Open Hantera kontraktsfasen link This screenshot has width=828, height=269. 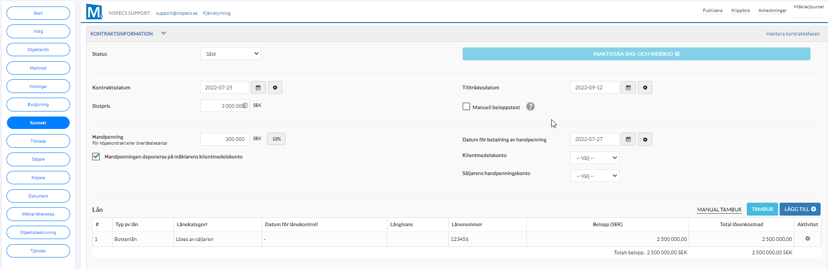(x=793, y=34)
